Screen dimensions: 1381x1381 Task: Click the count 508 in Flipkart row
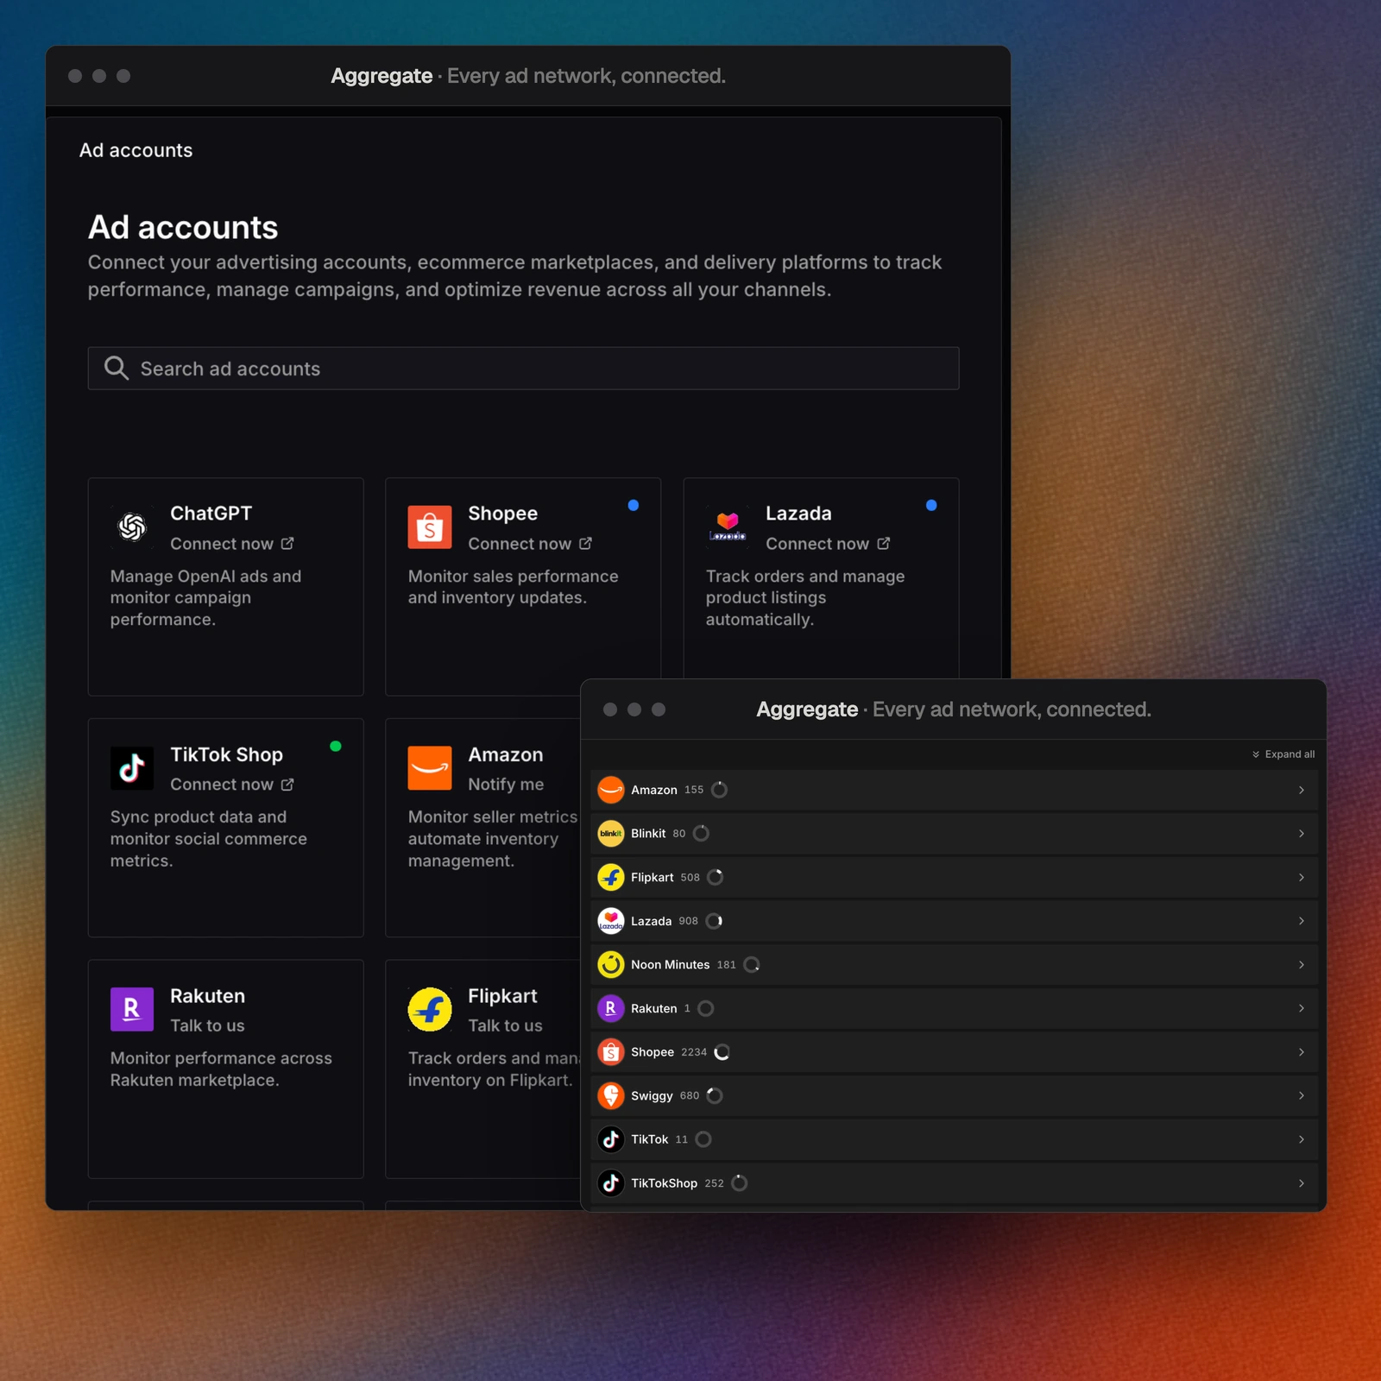(x=690, y=877)
